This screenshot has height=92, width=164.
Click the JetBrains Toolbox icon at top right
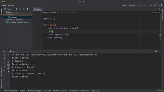pos(162,5)
